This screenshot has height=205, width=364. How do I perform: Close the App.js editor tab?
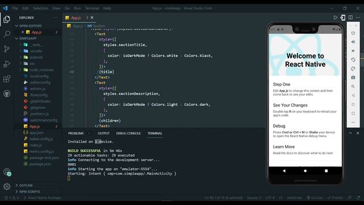[92, 18]
